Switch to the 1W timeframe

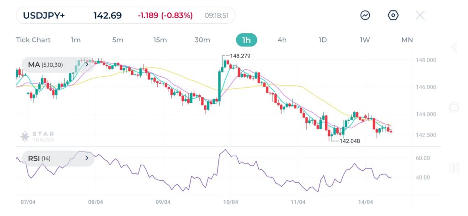pos(365,40)
